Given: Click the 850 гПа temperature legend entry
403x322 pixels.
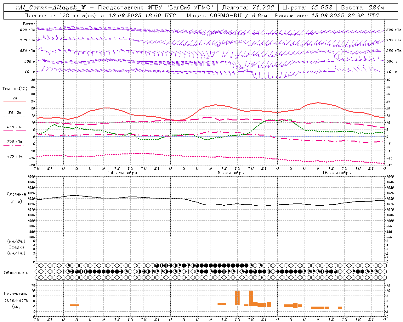Looking at the screenshot, I should pos(14,127).
